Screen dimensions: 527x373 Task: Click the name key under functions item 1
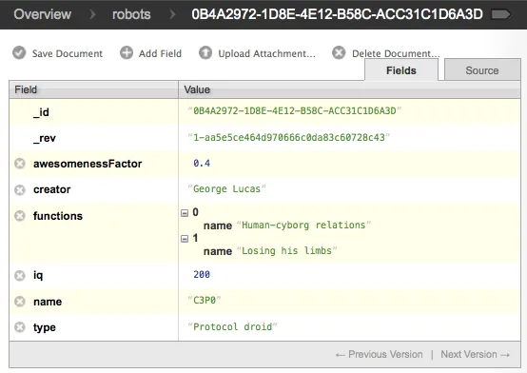pos(218,251)
